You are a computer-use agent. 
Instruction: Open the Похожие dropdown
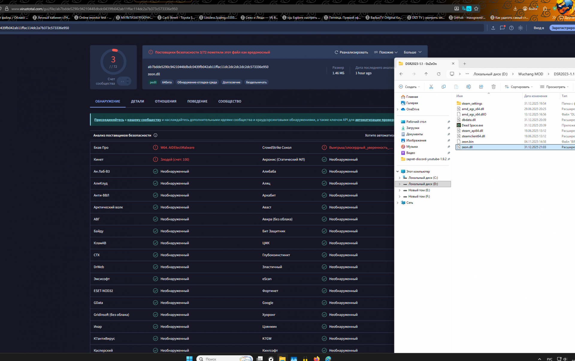coord(386,52)
